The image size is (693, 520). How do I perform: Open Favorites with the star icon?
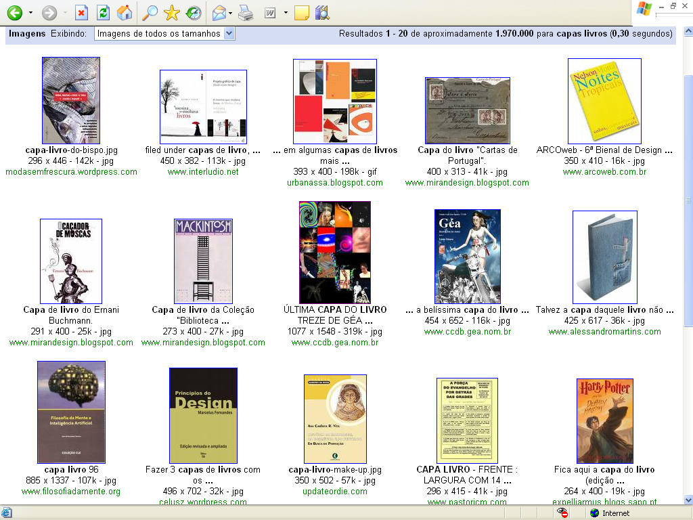pyautogui.click(x=171, y=12)
